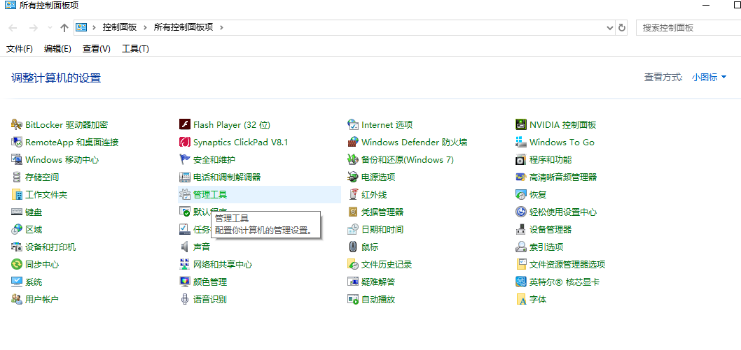Click the 字体 folder icon
This screenshot has height=350, width=741.
point(521,300)
